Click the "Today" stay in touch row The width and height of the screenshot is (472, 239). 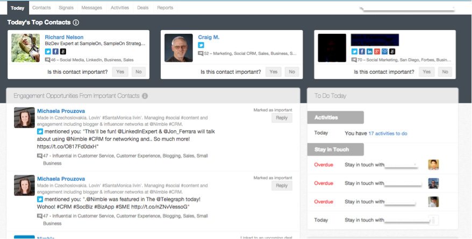pyautogui.click(x=383, y=220)
